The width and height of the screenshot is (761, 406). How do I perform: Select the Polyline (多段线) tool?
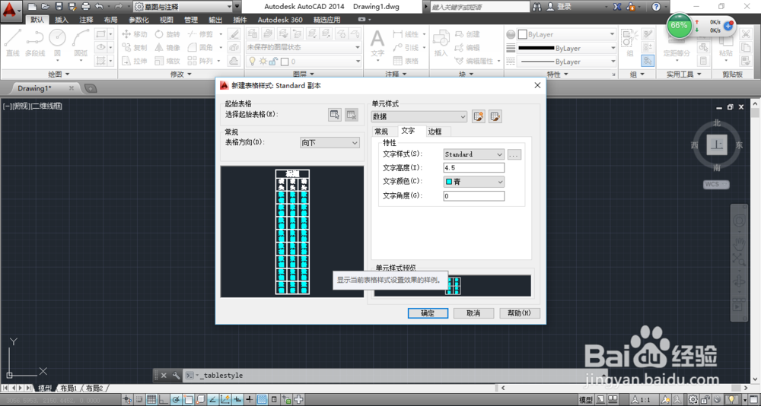pyautogui.click(x=35, y=43)
